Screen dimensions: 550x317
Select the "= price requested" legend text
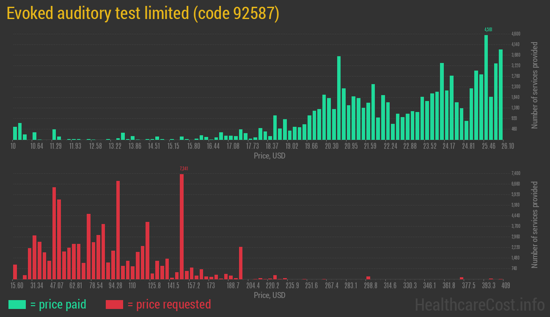tap(169, 304)
